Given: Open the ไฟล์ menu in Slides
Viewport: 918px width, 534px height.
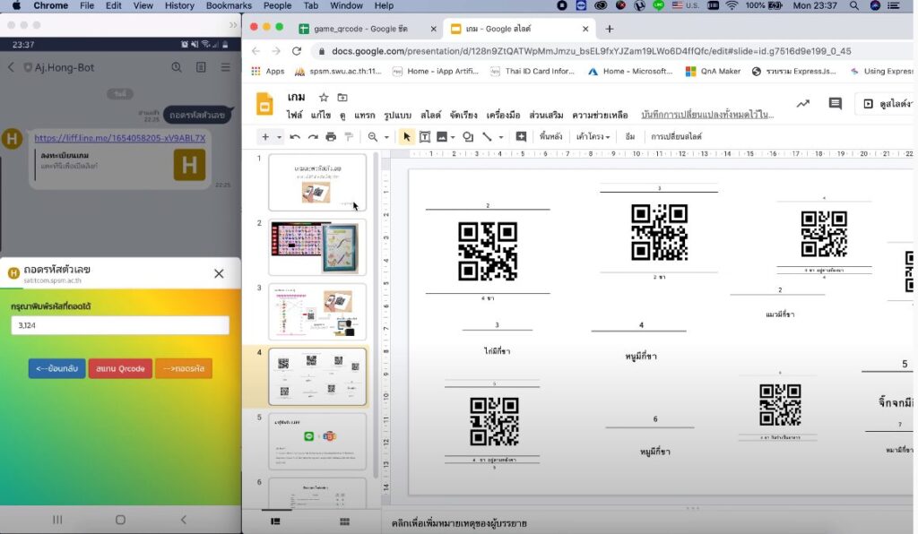Looking at the screenshot, I should tap(294, 116).
